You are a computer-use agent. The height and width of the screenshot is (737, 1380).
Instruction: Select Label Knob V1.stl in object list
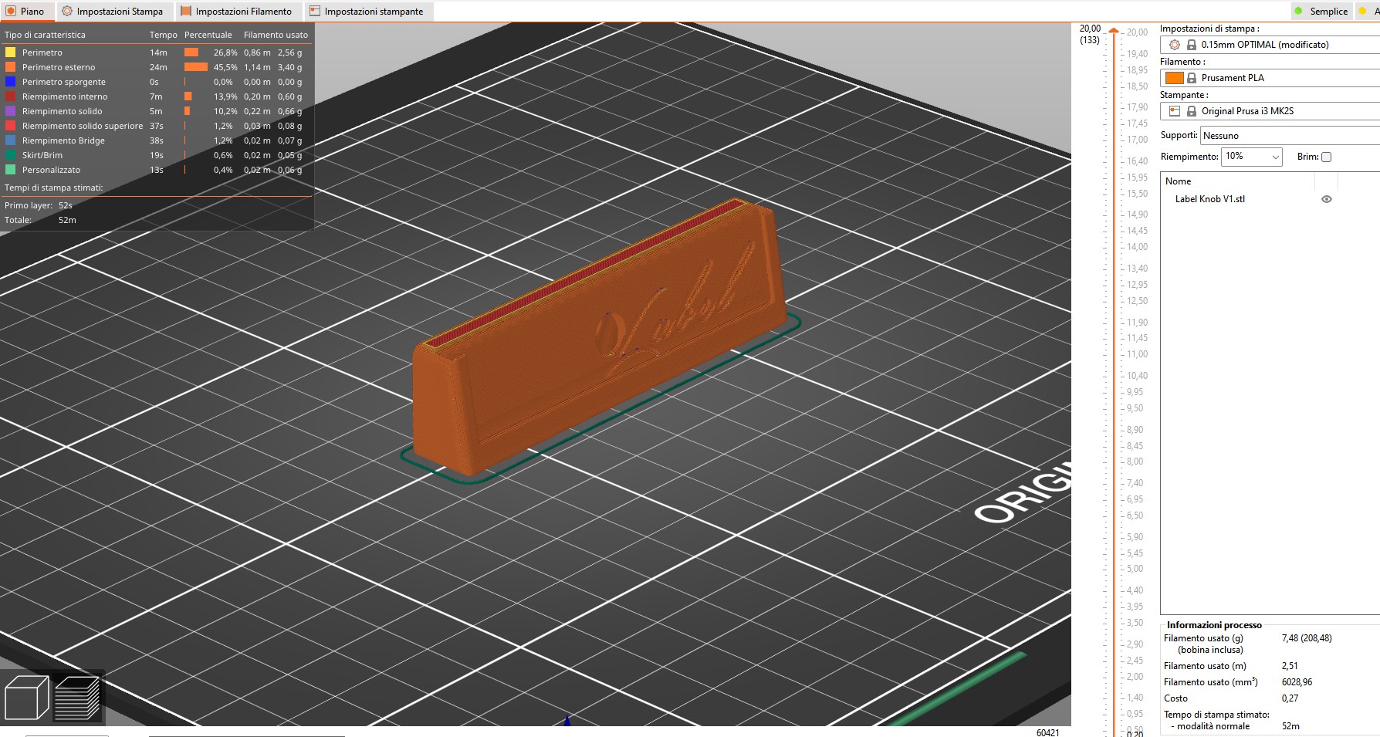pyautogui.click(x=1209, y=199)
